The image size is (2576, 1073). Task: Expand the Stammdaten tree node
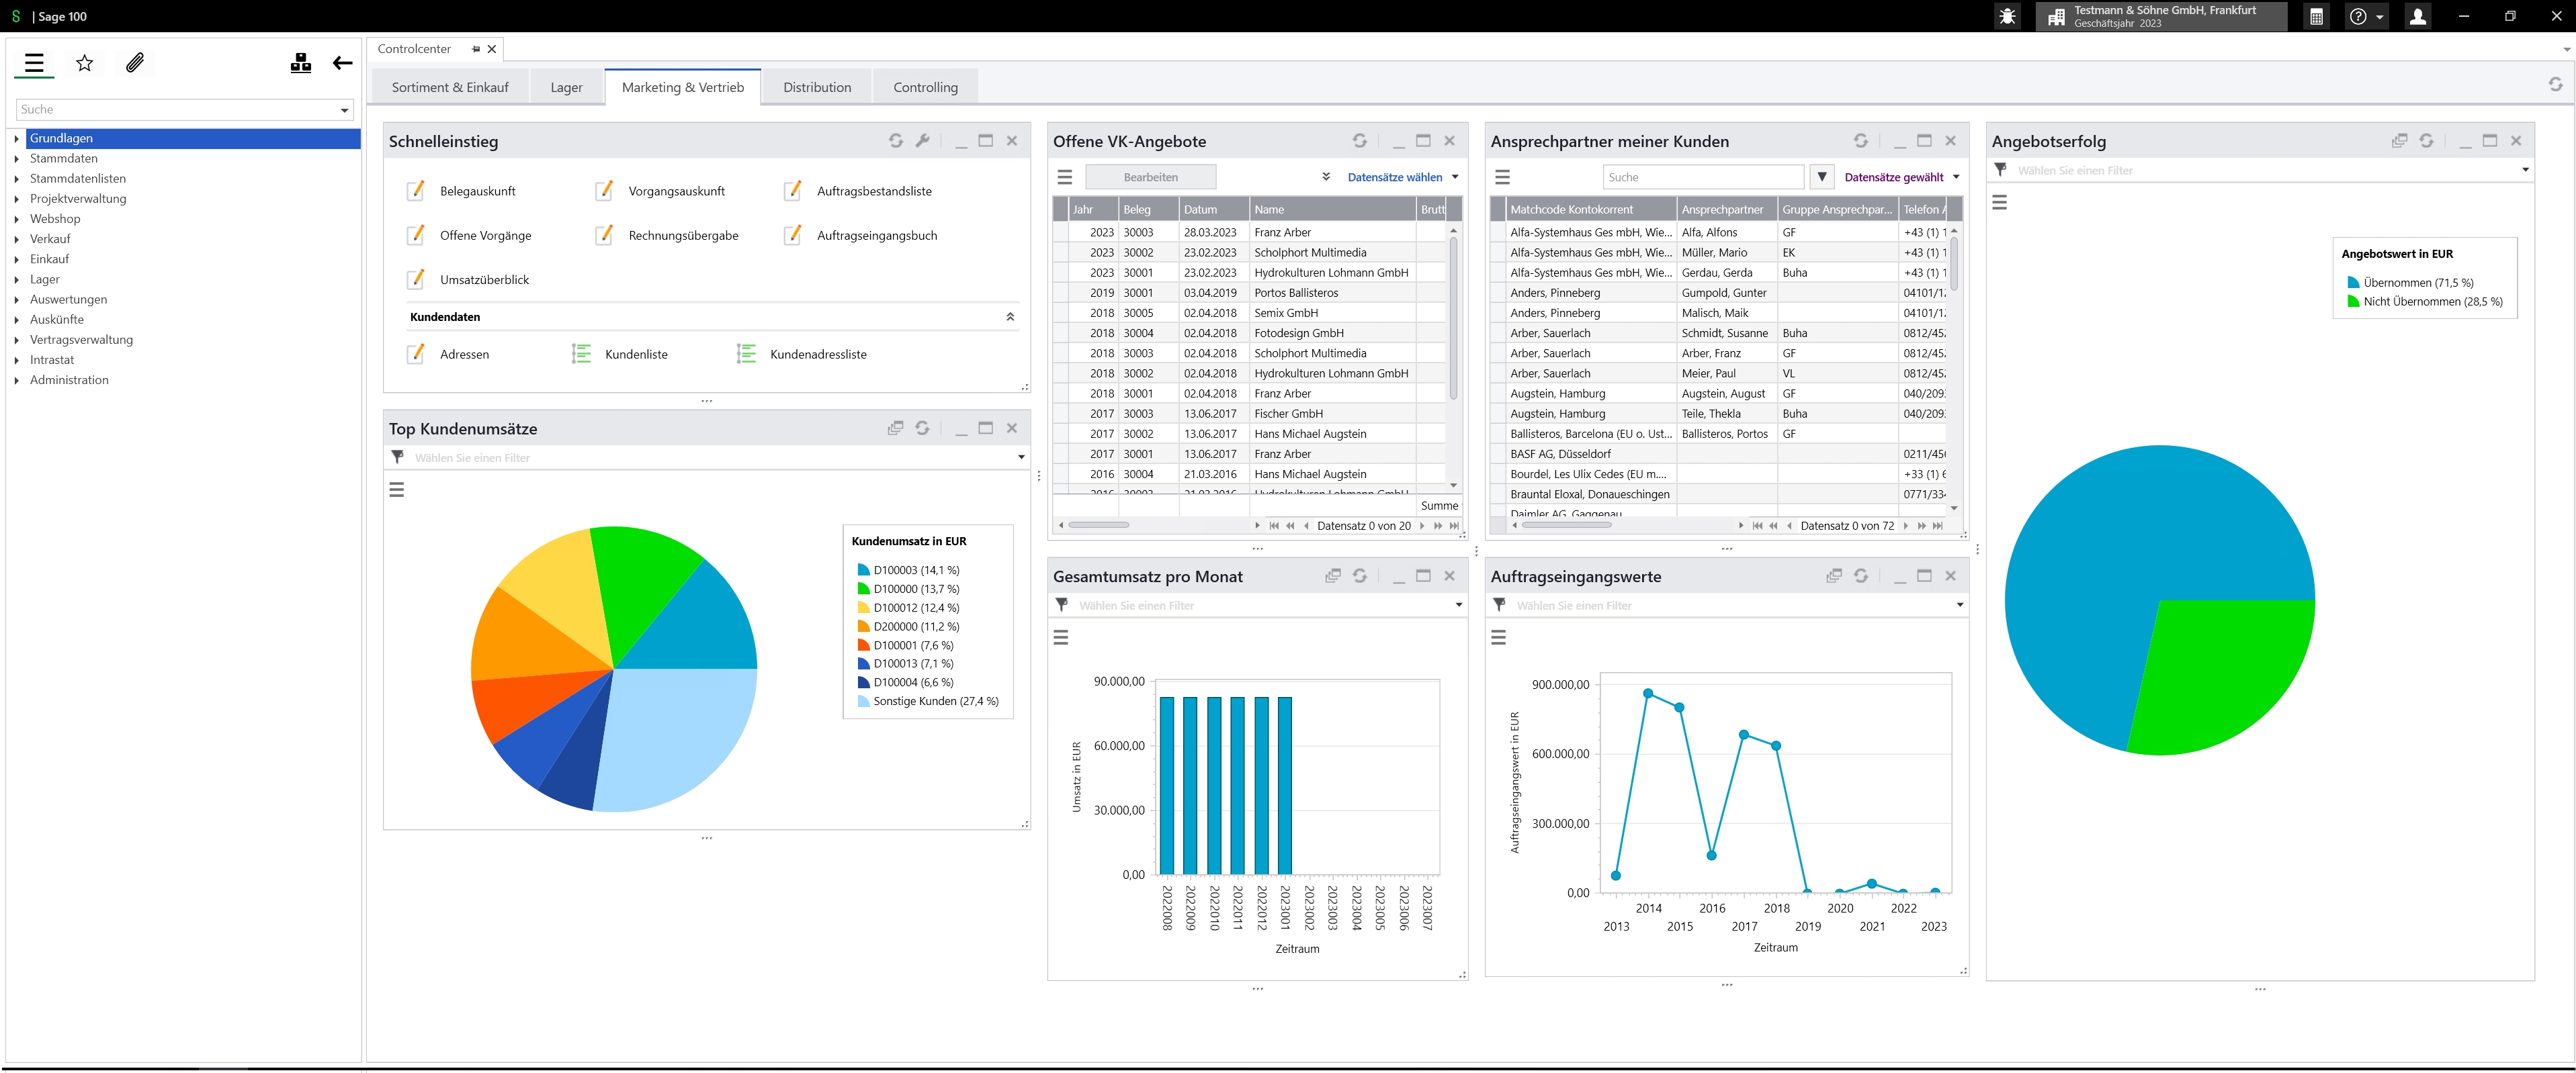[x=17, y=159]
